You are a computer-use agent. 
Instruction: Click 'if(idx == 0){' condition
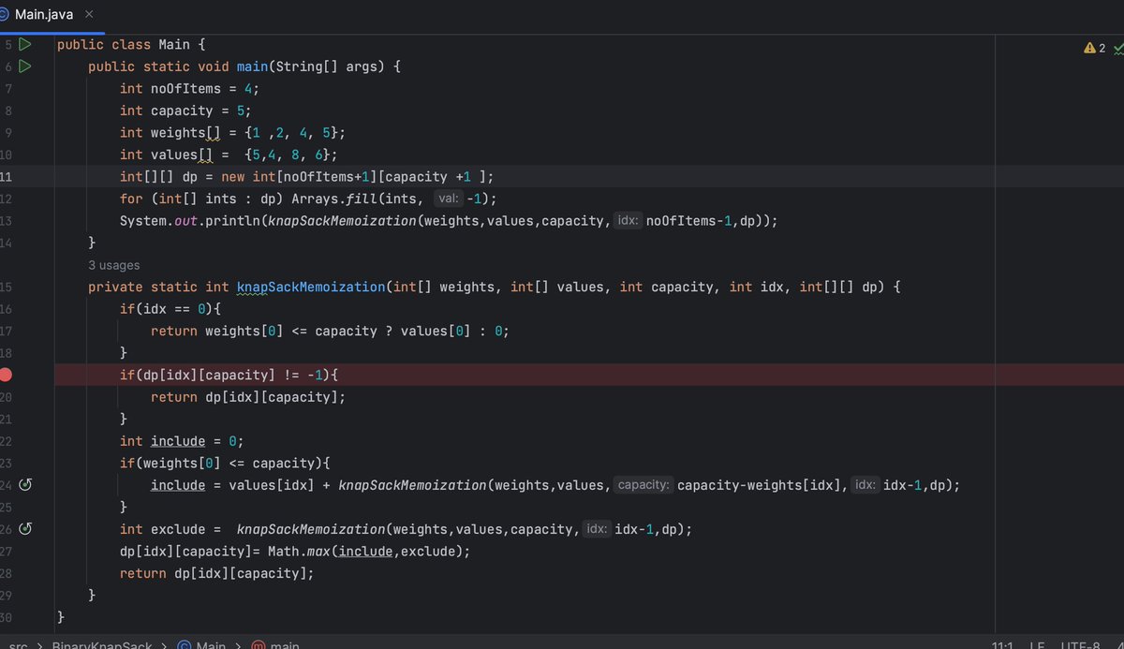tap(170, 309)
